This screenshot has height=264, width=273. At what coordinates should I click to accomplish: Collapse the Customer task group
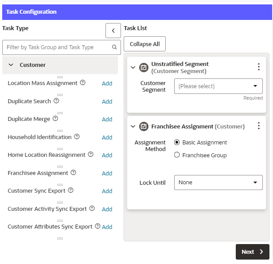[11, 65]
